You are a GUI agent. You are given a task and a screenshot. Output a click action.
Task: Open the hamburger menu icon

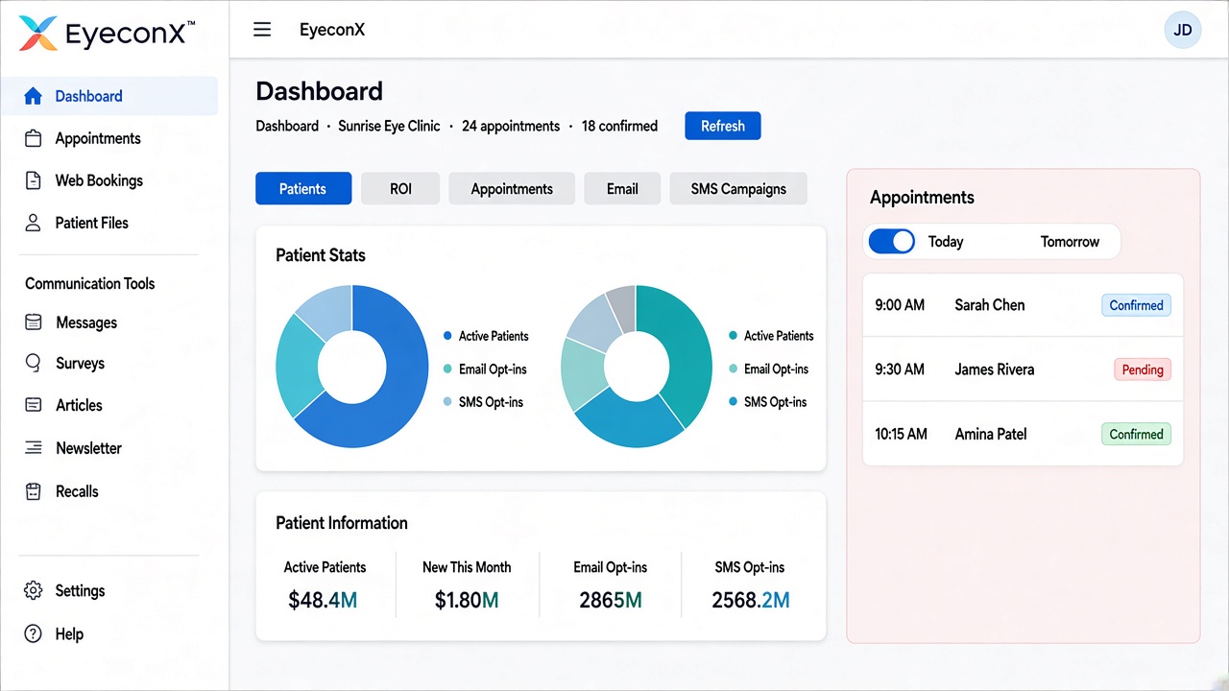pyautogui.click(x=262, y=30)
